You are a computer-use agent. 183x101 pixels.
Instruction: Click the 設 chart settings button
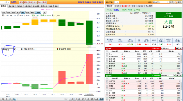pos(44,12)
